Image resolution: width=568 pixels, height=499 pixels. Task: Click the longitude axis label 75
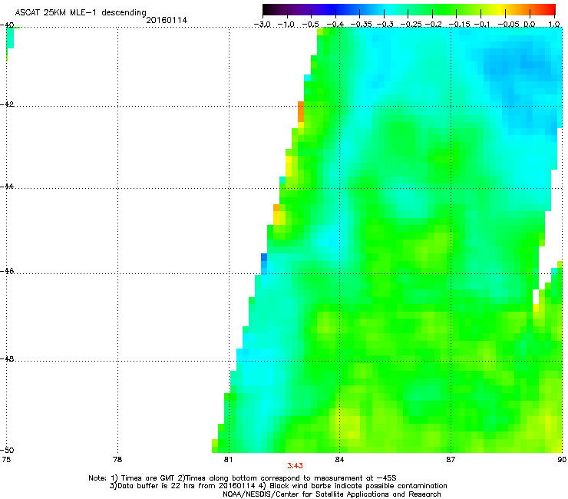click(6, 460)
